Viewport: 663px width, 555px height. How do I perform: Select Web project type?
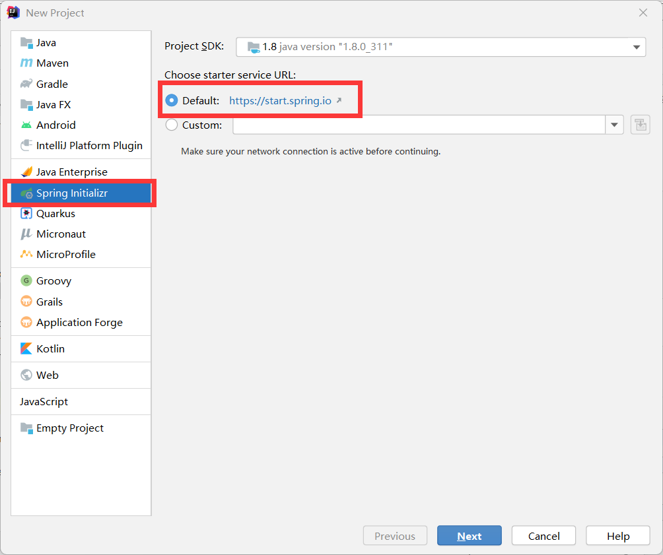click(x=81, y=375)
